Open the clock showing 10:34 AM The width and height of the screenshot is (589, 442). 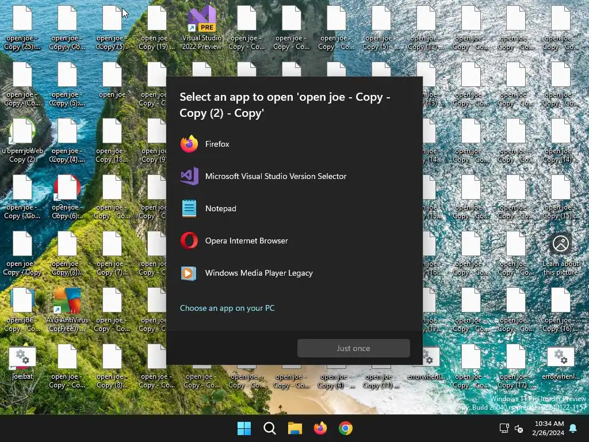point(548,428)
